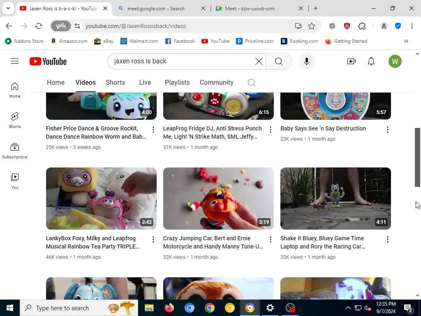The height and width of the screenshot is (316, 421).
Task: Play the Bert and Ernie video thumbnail
Action: [x=218, y=199]
